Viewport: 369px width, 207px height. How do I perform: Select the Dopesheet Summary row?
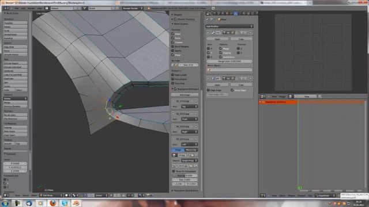click(x=278, y=102)
